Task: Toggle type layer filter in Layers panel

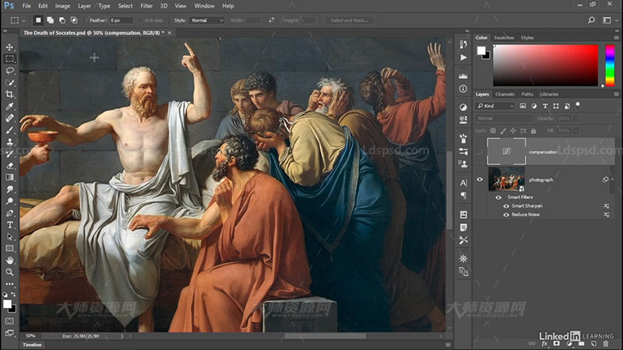Action: (x=545, y=106)
